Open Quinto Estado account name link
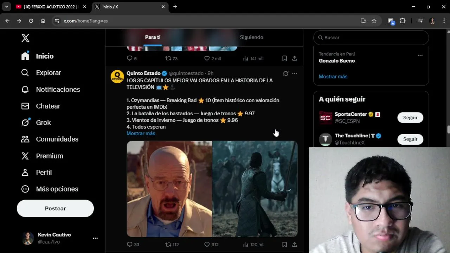The height and width of the screenshot is (253, 450). pyautogui.click(x=143, y=73)
